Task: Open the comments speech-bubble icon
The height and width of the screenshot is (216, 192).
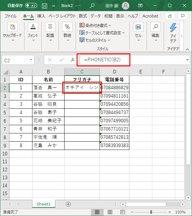Action: pos(183,16)
